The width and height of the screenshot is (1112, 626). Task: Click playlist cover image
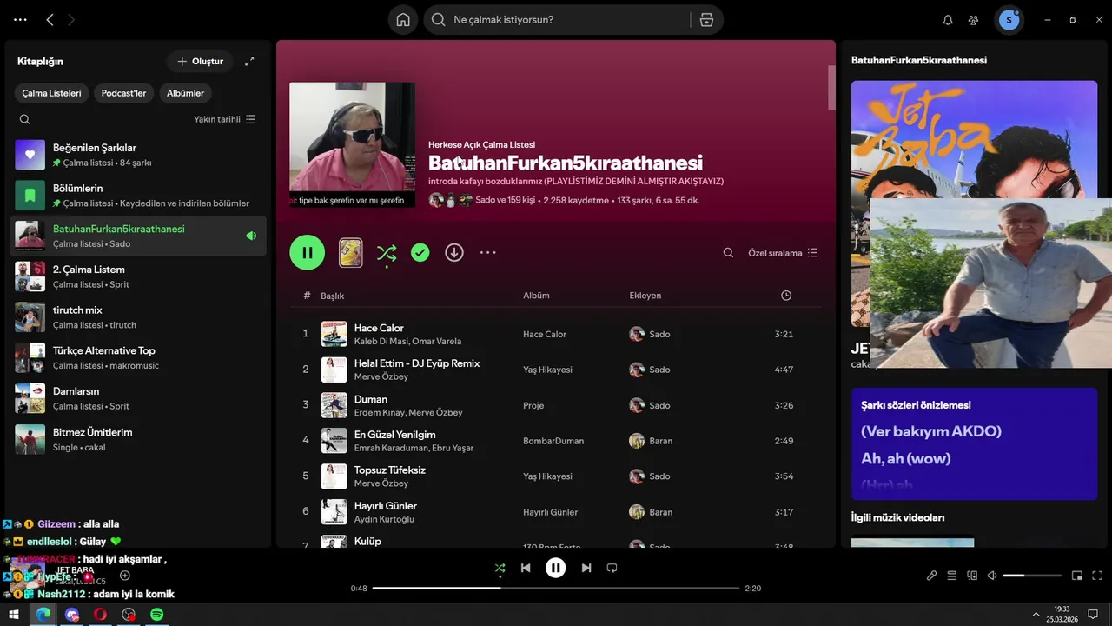[352, 144]
